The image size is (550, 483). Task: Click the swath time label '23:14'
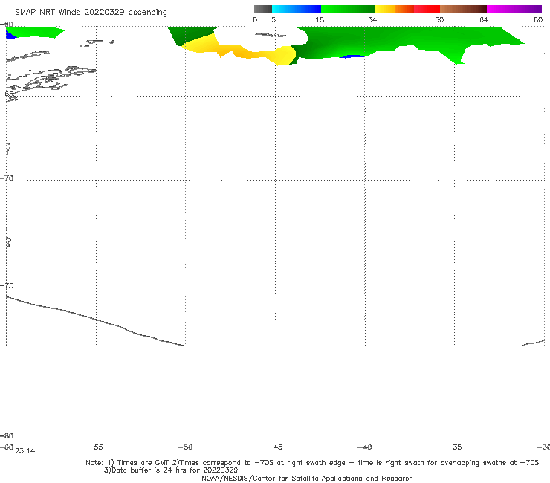[x=25, y=451]
